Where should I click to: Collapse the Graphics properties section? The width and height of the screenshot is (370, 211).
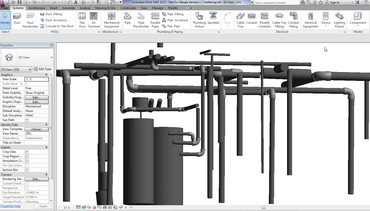pyautogui.click(x=46, y=75)
